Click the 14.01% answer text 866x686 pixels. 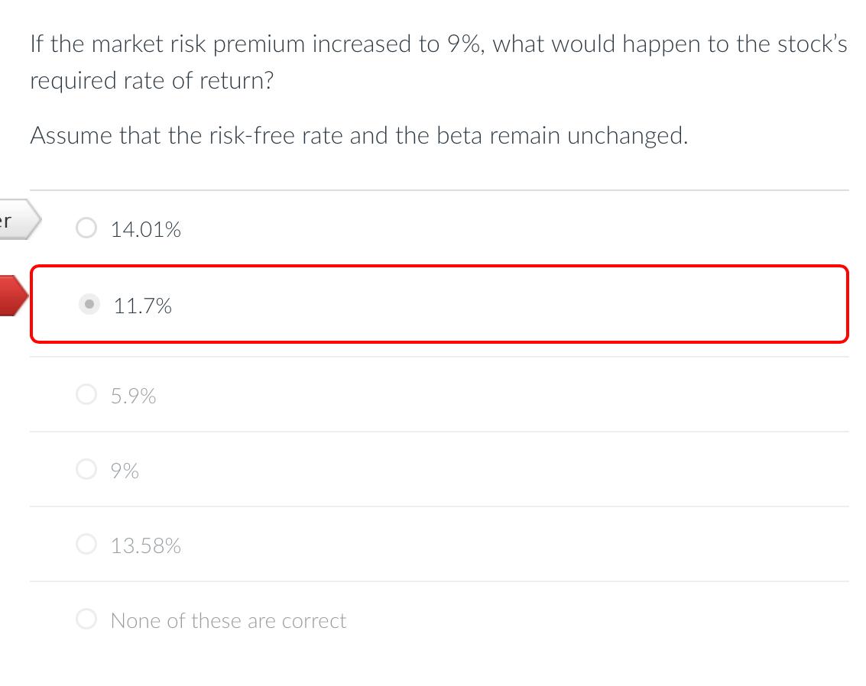146,228
